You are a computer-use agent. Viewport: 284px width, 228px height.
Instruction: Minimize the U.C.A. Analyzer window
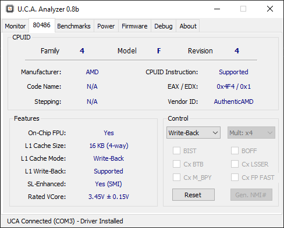(217, 9)
